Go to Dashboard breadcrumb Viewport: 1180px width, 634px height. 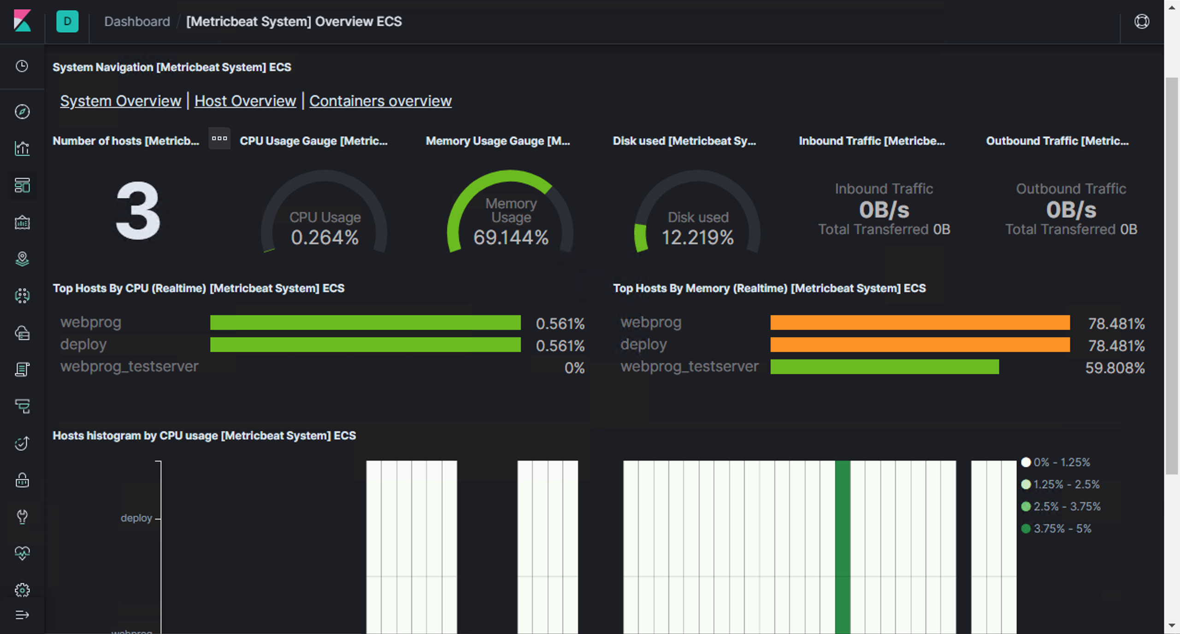click(x=137, y=21)
